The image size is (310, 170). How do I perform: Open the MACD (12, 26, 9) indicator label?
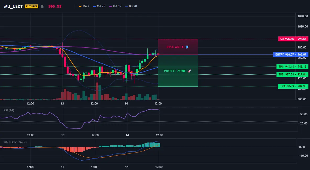(15, 142)
